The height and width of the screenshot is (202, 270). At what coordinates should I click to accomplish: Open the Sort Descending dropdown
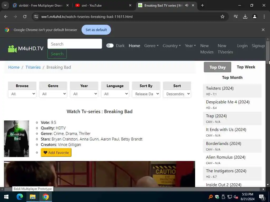click(177, 94)
